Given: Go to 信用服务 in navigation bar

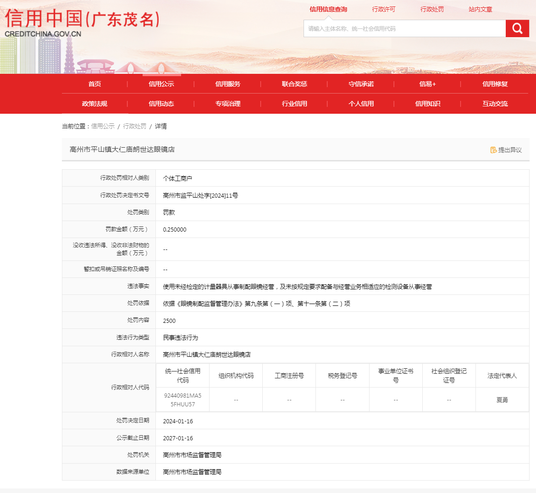Looking at the screenshot, I should tap(228, 84).
